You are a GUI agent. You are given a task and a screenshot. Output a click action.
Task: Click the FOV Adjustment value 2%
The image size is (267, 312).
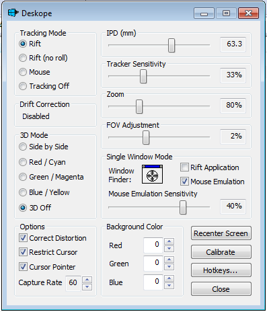pyautogui.click(x=233, y=136)
